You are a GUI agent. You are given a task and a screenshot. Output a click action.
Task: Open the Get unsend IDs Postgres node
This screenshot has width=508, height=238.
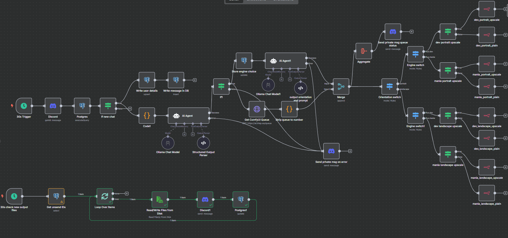pyautogui.click(x=56, y=196)
